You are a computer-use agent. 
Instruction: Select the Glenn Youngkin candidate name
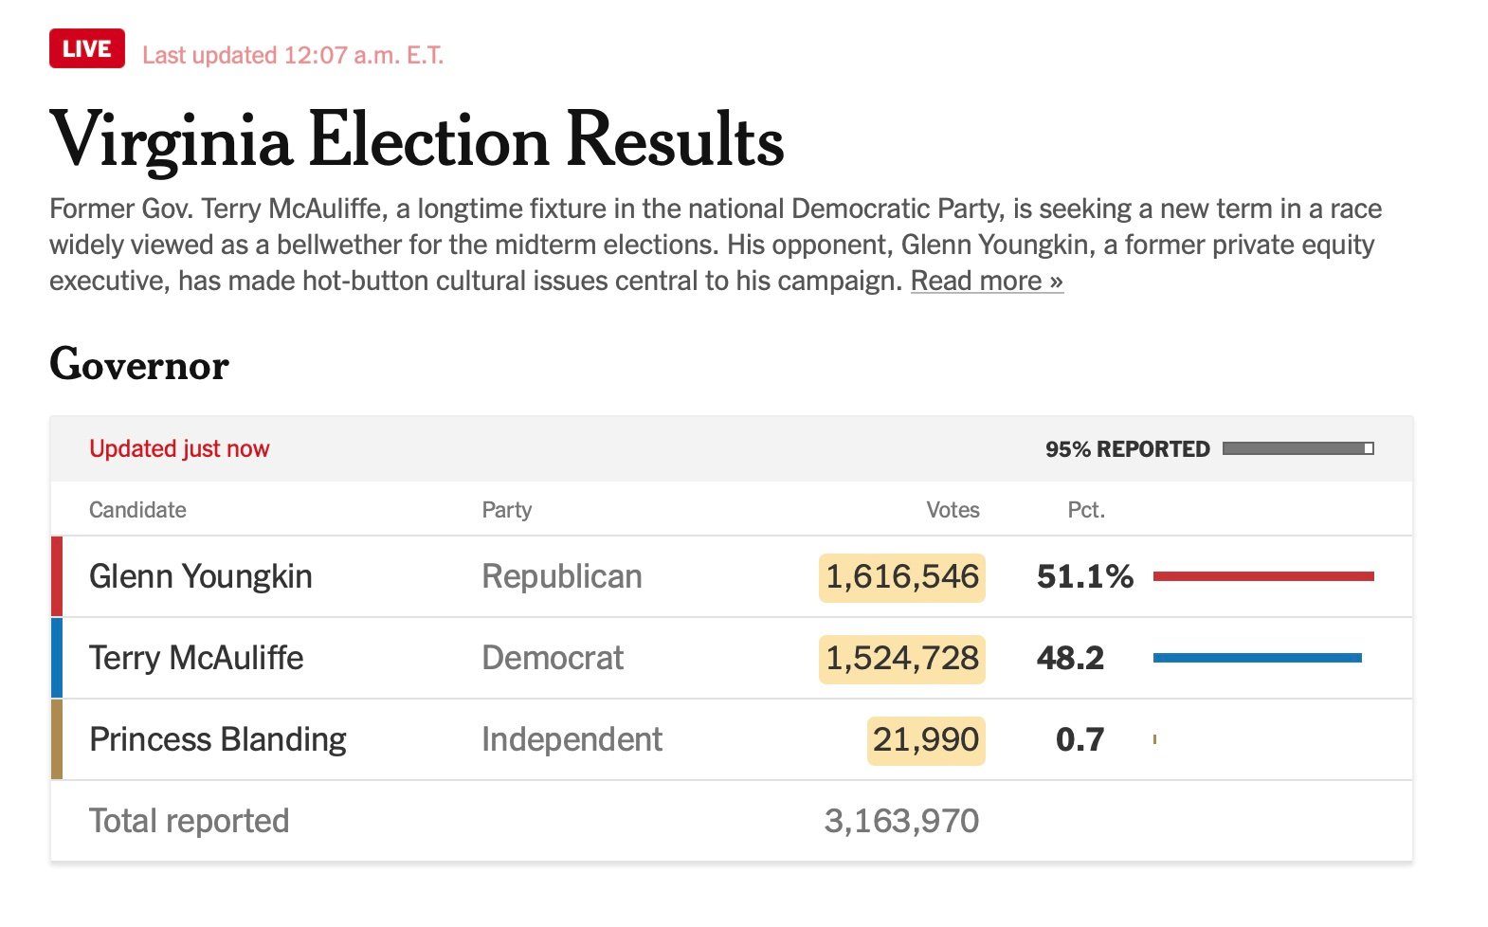click(200, 576)
